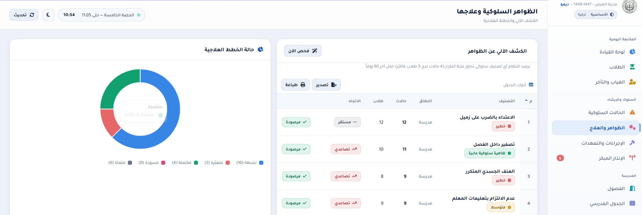Click the table grid icon near أدوات الجدول
This screenshot has height=215, width=642.
(531, 85)
